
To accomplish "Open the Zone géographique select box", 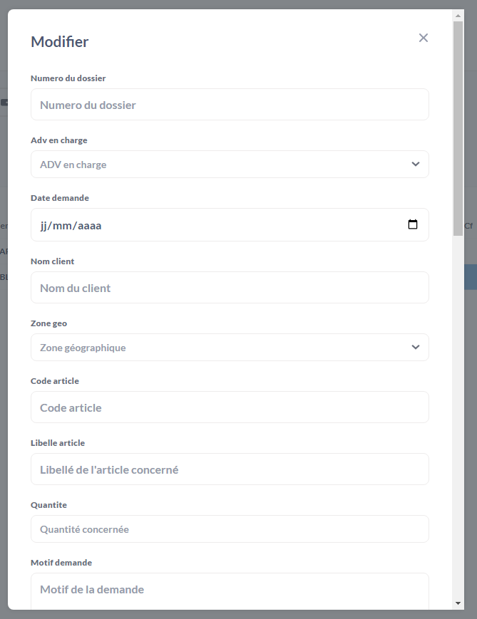I will [x=230, y=348].
